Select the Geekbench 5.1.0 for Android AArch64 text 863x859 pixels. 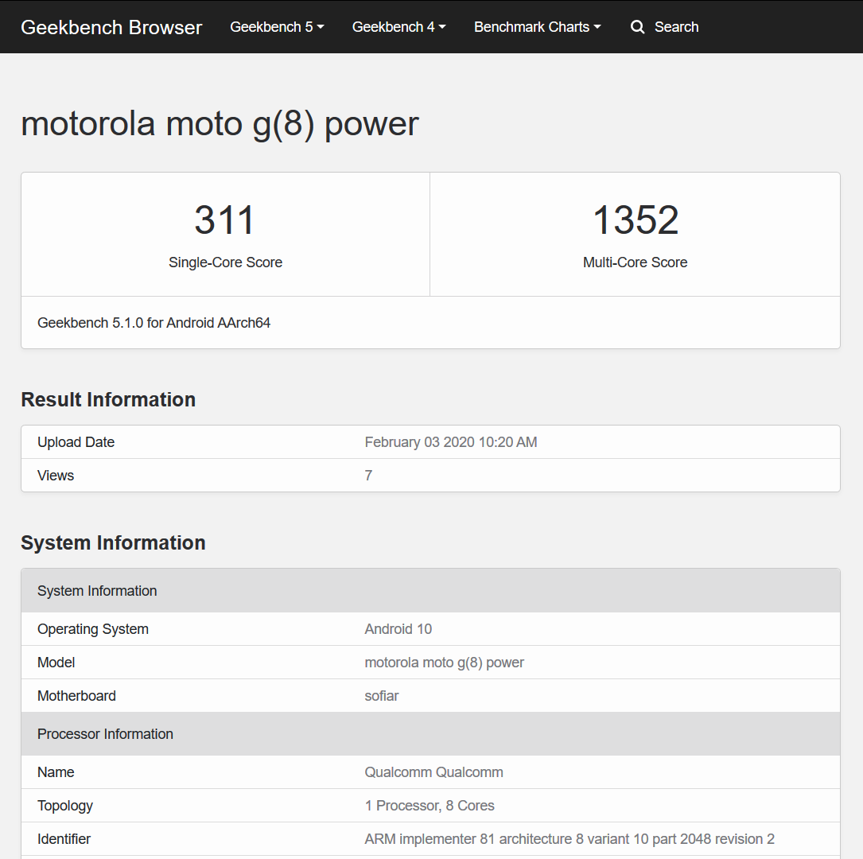(x=154, y=323)
